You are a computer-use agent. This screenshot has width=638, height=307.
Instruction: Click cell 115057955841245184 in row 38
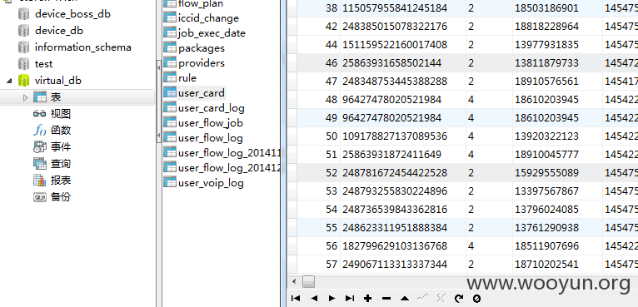[403, 8]
